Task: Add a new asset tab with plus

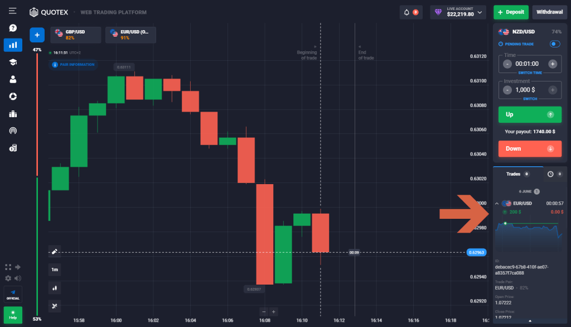Action: click(37, 35)
